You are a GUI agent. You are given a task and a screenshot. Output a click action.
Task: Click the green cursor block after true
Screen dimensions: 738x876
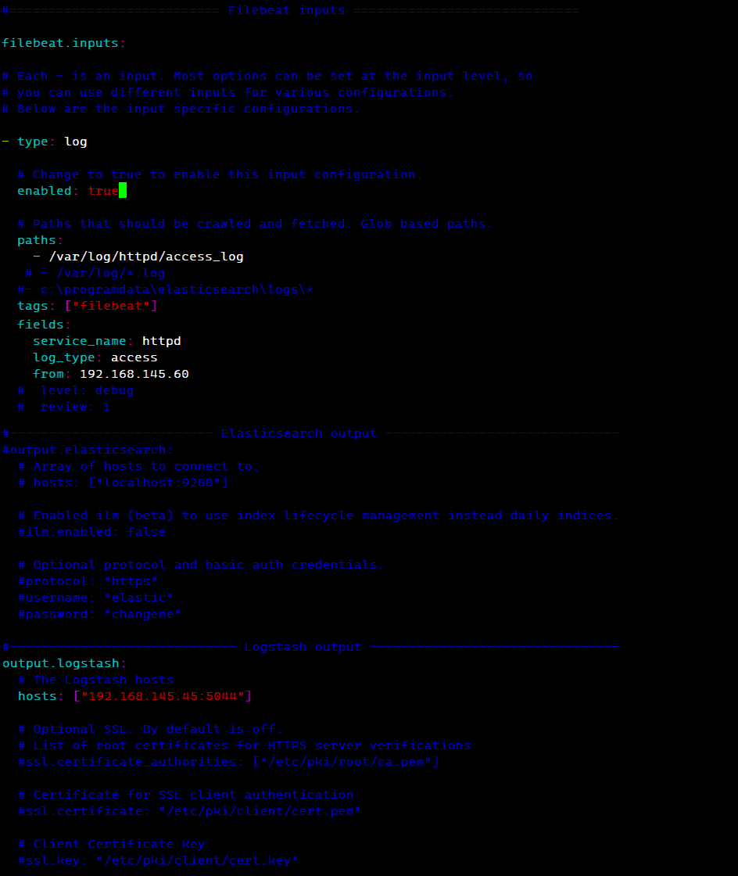(123, 191)
